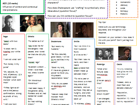Click 'But then I saw no harm' quote
Viewport: 139px width, 105px height.
click(x=82, y=67)
